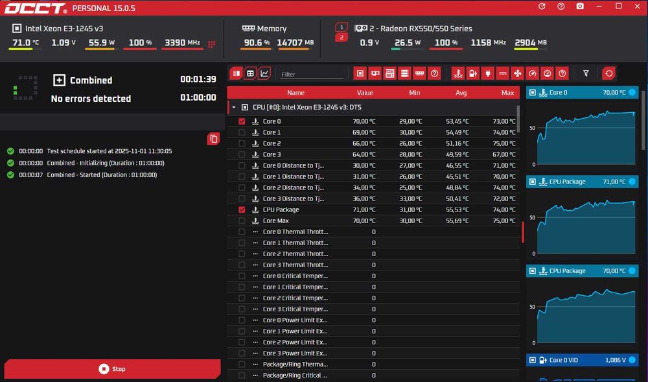Image resolution: width=648 pixels, height=382 pixels.
Task: Filter sensors by CPU icon
Action: click(360, 73)
